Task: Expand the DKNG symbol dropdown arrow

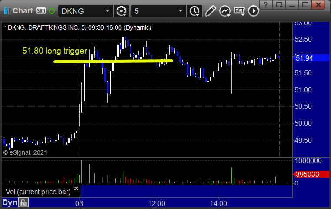Action: pos(107,11)
